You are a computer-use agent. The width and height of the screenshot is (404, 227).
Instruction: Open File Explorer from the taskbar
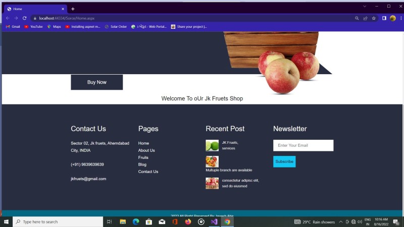point(123,221)
